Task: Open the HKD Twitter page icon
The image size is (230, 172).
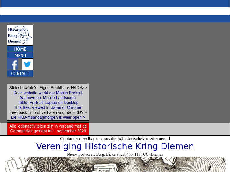Action: [x=27, y=64]
